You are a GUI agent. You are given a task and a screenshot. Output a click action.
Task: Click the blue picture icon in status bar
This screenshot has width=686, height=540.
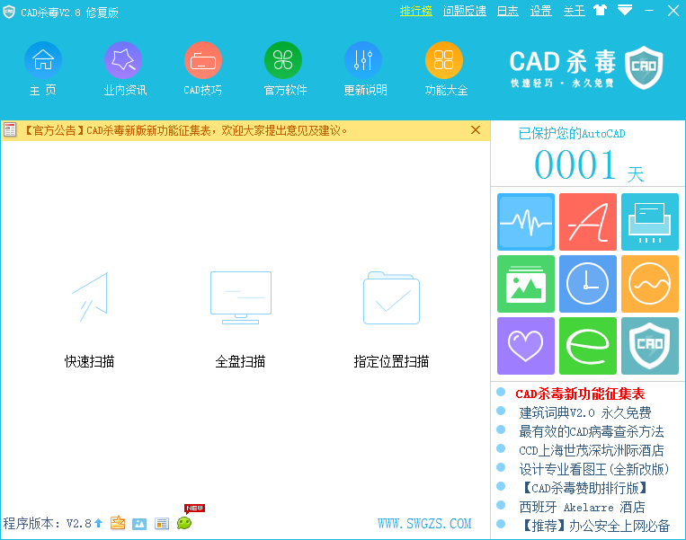(x=139, y=524)
